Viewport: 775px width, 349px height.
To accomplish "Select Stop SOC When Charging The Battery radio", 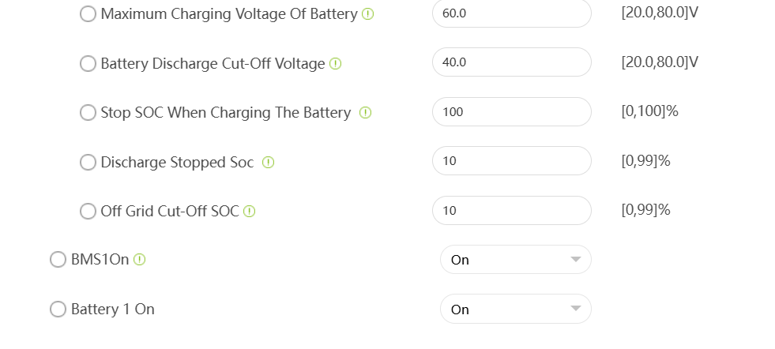I will 88,113.
